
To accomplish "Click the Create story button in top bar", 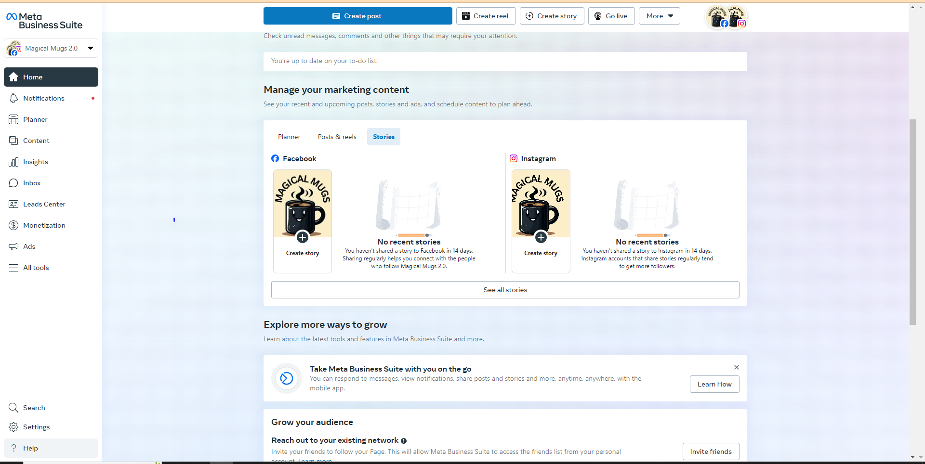I will 552,16.
